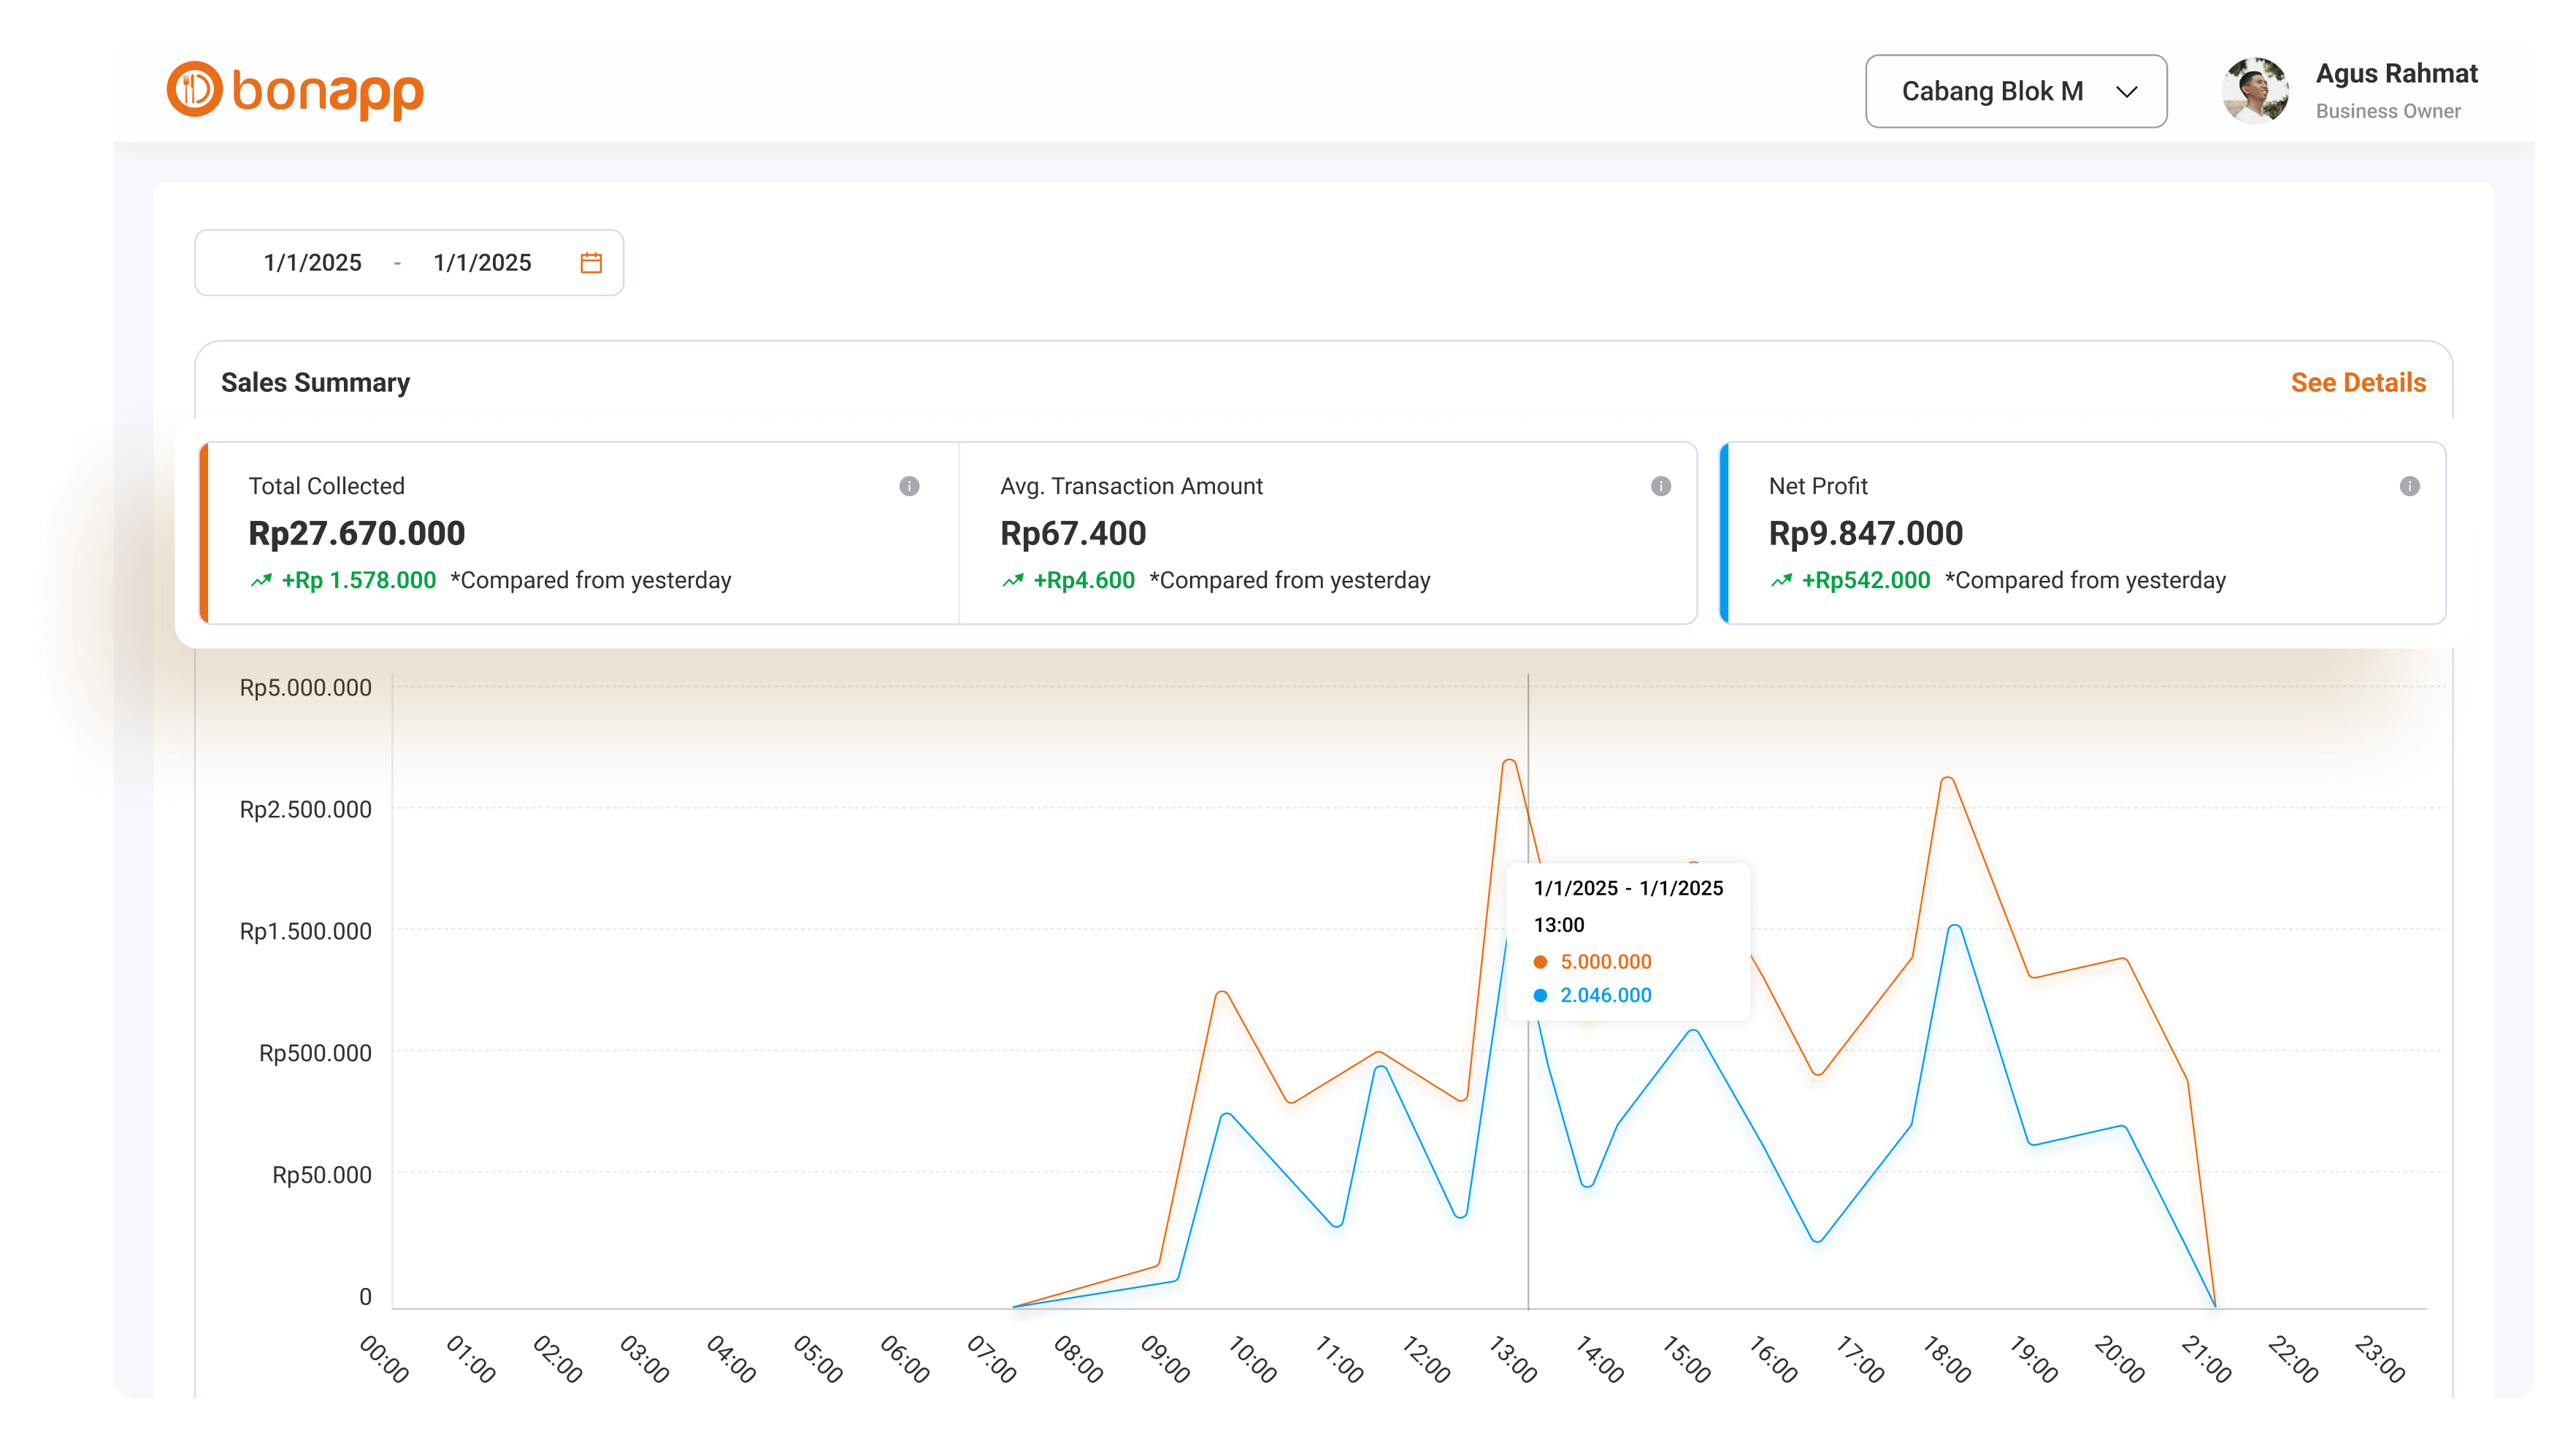The width and height of the screenshot is (2576, 1439).
Task: Click Net Profit info icon
Action: pyautogui.click(x=2410, y=487)
